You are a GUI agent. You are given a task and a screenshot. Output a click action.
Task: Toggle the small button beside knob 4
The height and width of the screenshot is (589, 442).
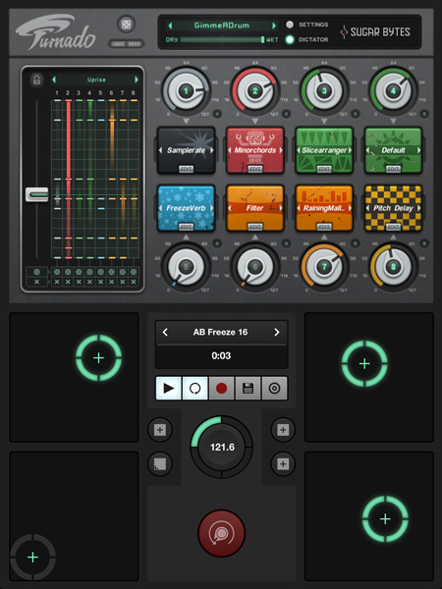424,114
